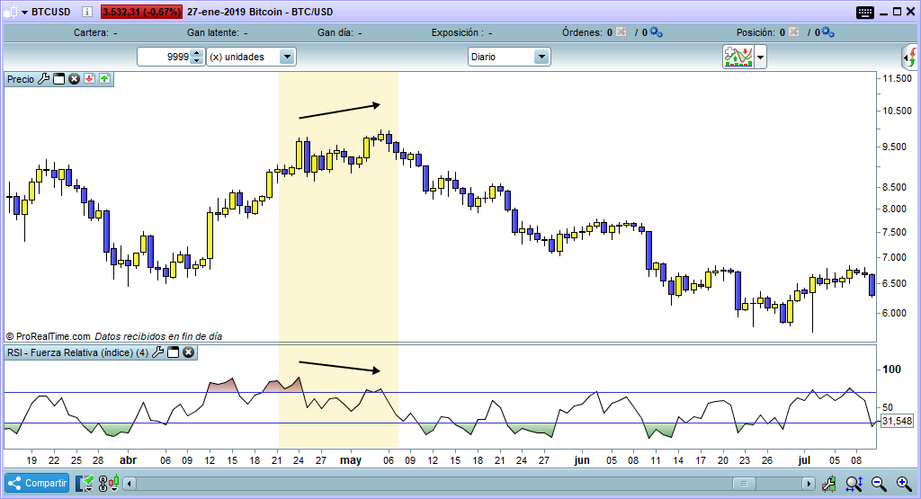921x499 pixels.
Task: Open RSI indicator wrench settings
Action: point(158,352)
